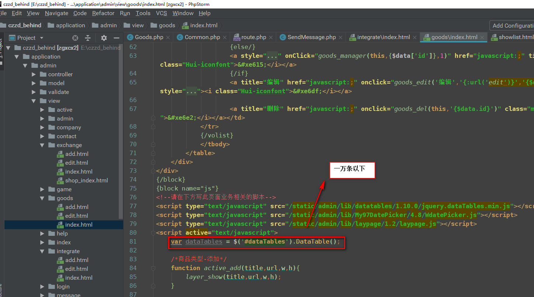Collapse the admin folder under application
534x297 pixels.
tap(25, 66)
